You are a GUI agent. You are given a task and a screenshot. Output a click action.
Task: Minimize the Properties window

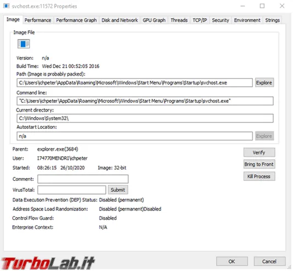pos(243,6)
